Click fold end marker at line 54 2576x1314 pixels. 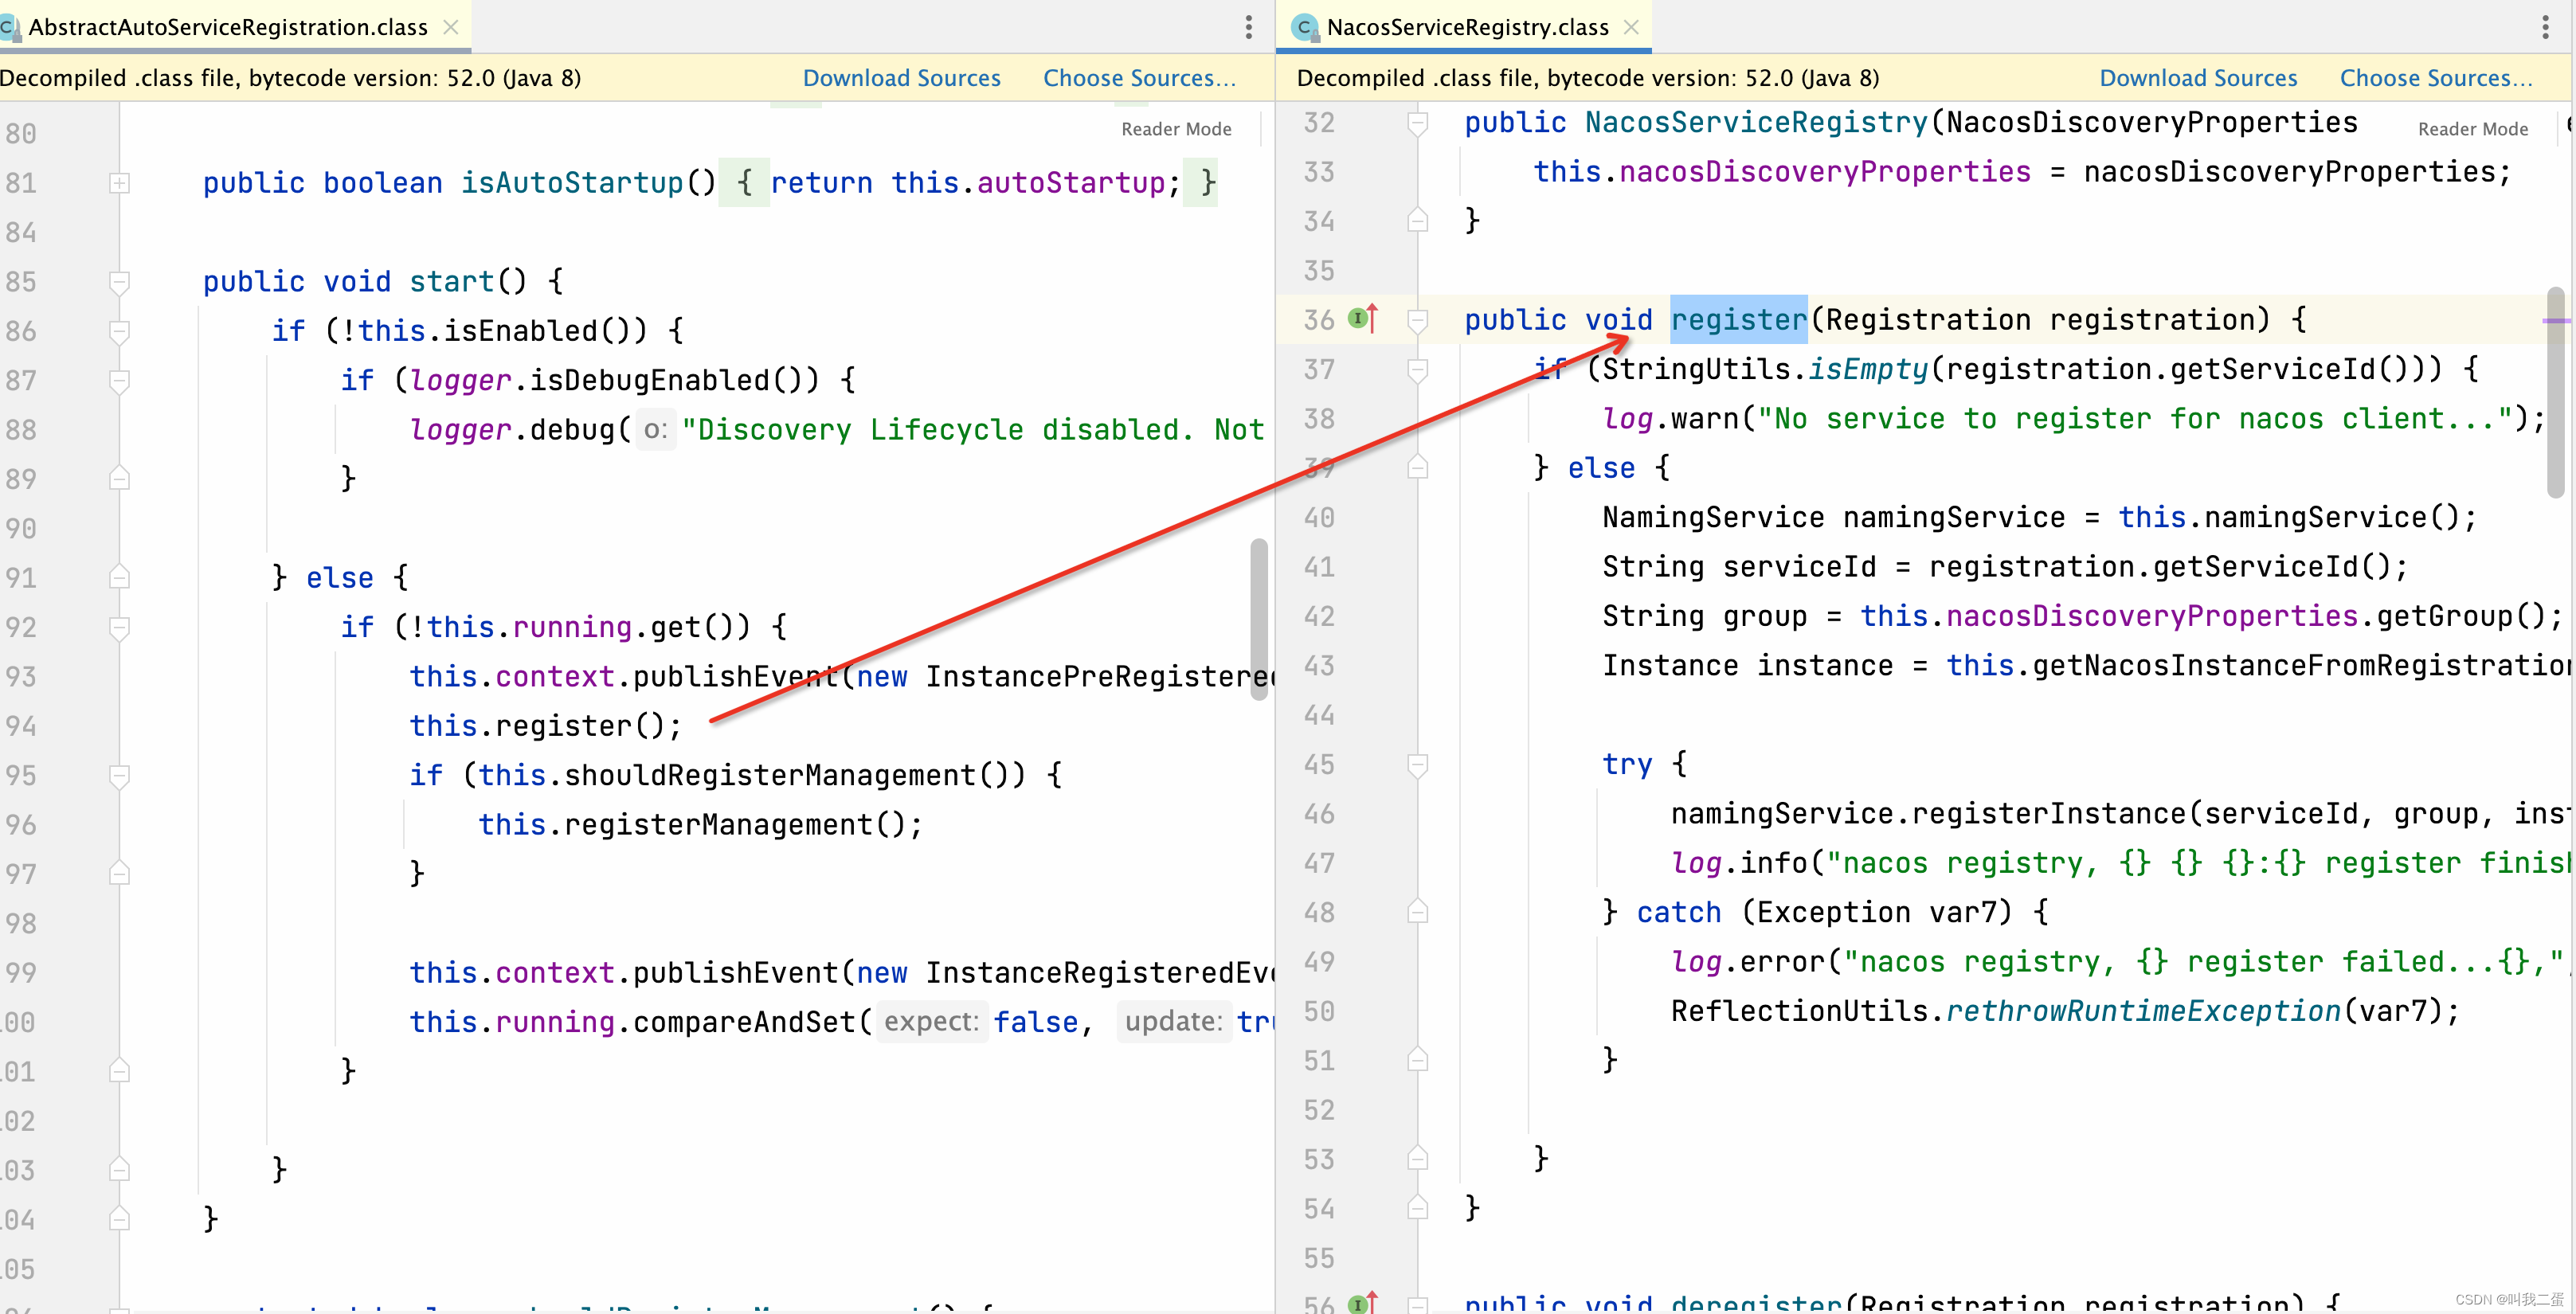tap(1417, 1207)
